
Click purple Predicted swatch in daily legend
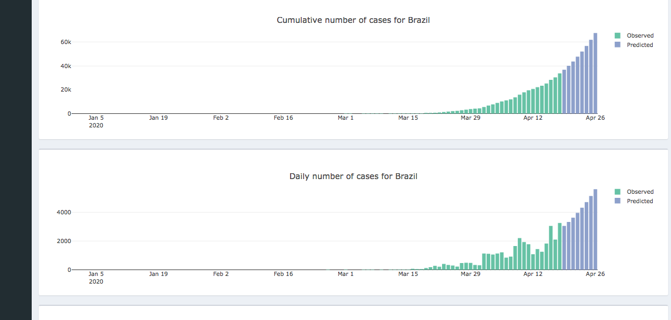pyautogui.click(x=618, y=201)
